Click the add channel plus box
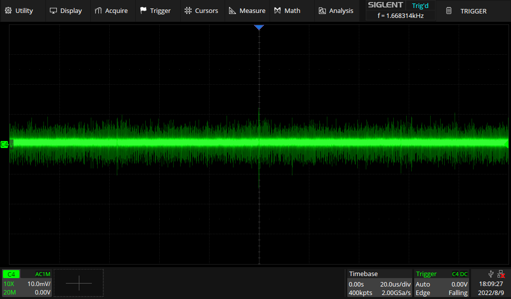 click(78, 283)
